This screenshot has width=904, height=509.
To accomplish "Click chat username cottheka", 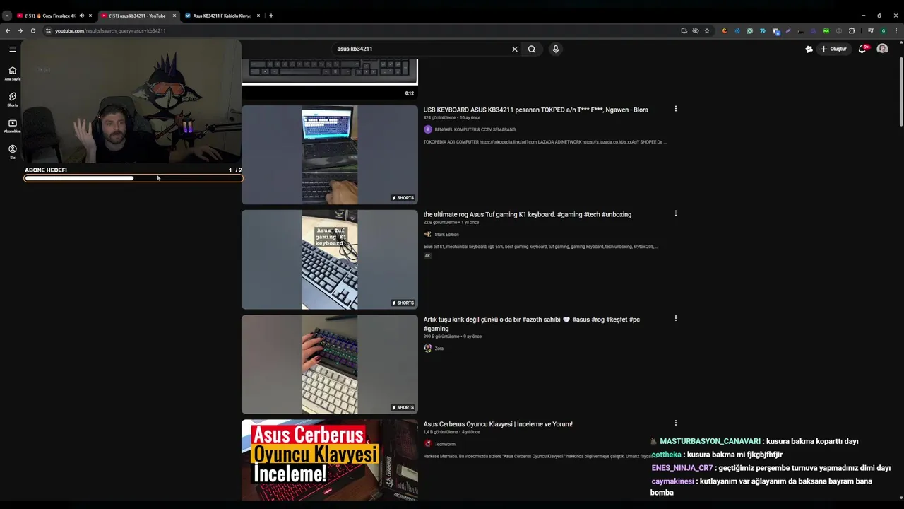I will 666,455.
